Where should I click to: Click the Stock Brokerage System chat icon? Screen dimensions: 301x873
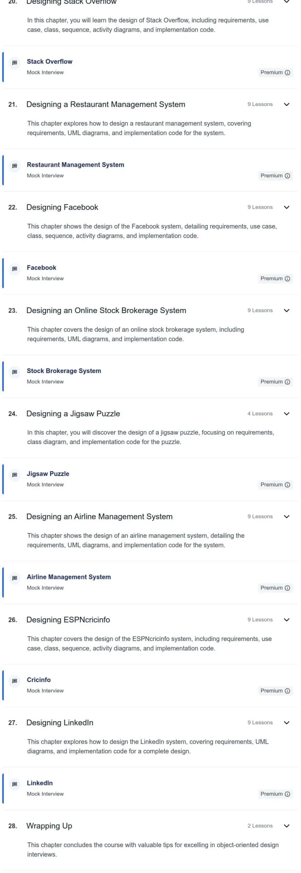click(15, 372)
